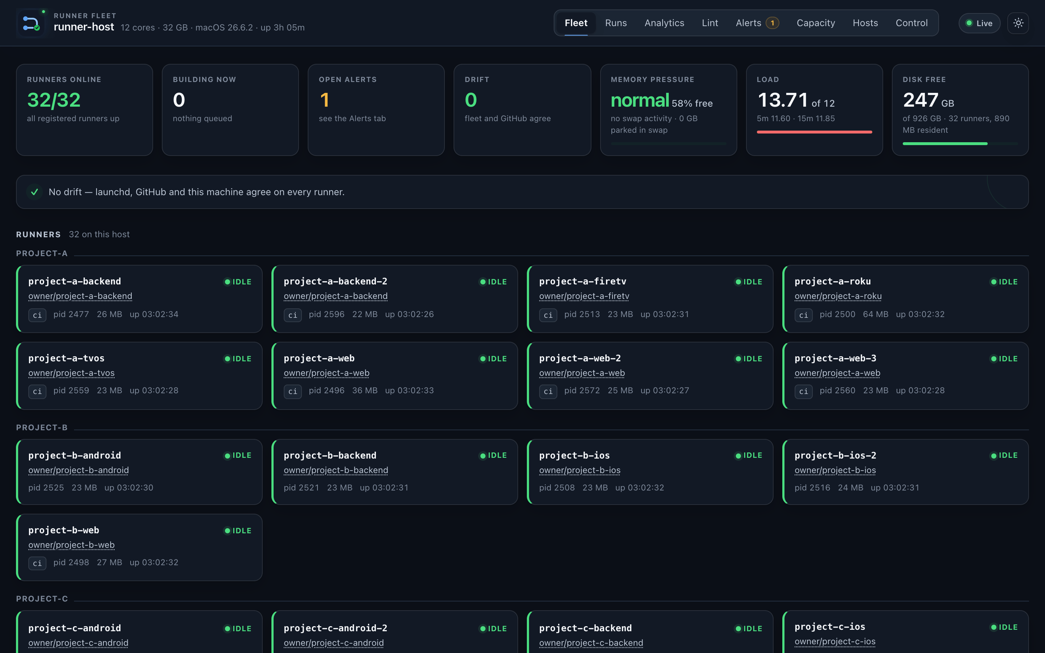The image size is (1045, 653).
Task: Click the ci tag on project-b-web card
Action: click(x=38, y=563)
